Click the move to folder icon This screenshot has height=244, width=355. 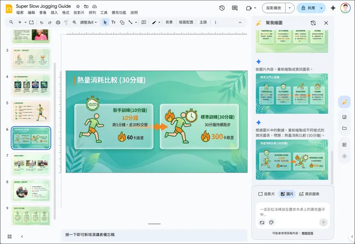pos(86,6)
